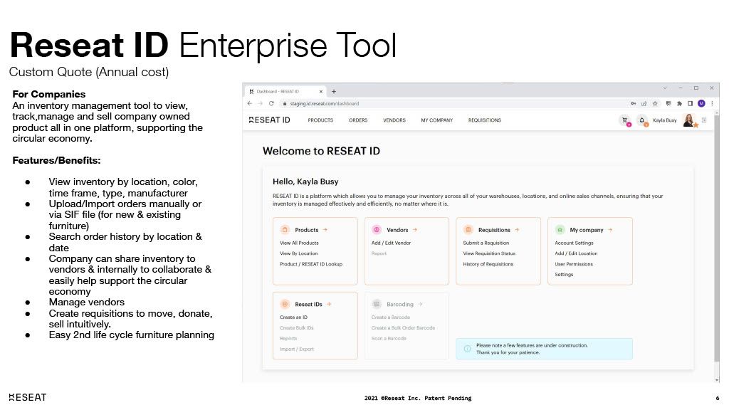Open the shopping cart icon
The image size is (729, 410).
pyautogui.click(x=625, y=120)
